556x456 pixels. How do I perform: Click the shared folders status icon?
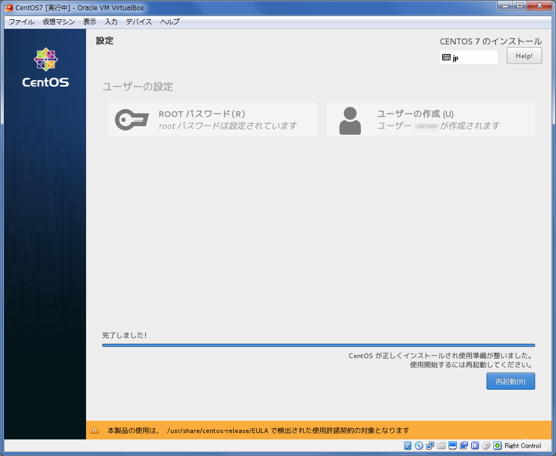tap(442, 446)
